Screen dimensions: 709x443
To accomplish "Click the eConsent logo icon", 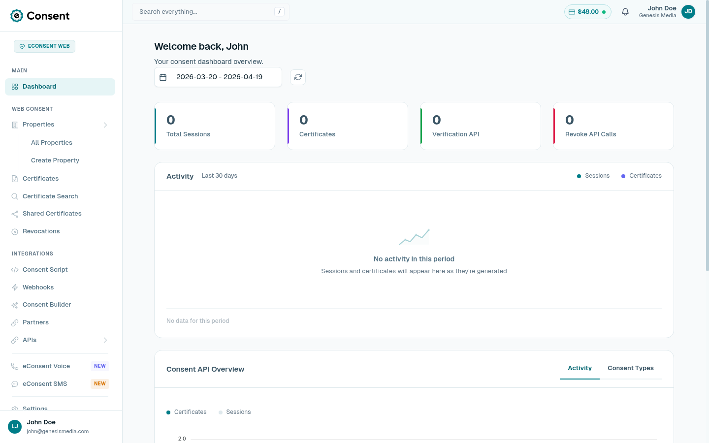I will 17,16.
